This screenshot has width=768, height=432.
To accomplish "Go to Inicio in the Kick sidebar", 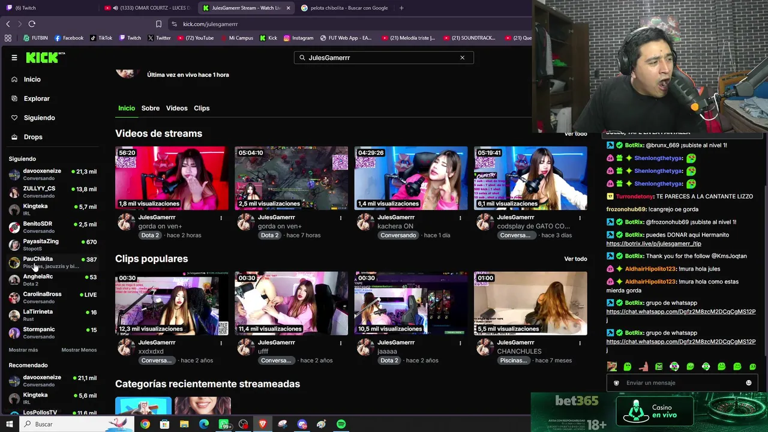I will (32, 79).
